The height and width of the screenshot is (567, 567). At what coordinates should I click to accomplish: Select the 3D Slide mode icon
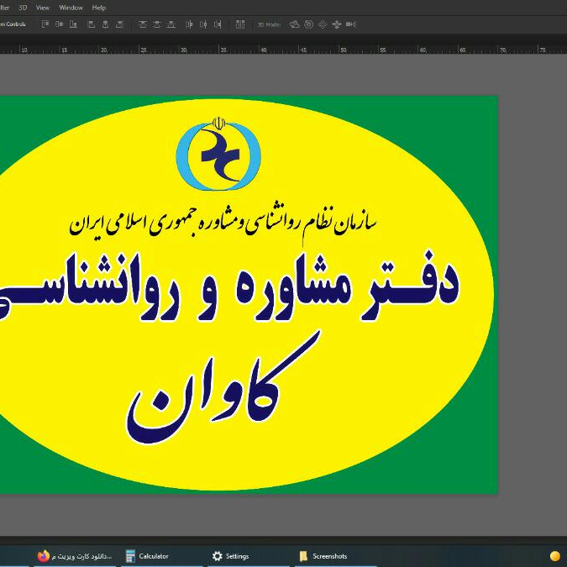tap(337, 24)
